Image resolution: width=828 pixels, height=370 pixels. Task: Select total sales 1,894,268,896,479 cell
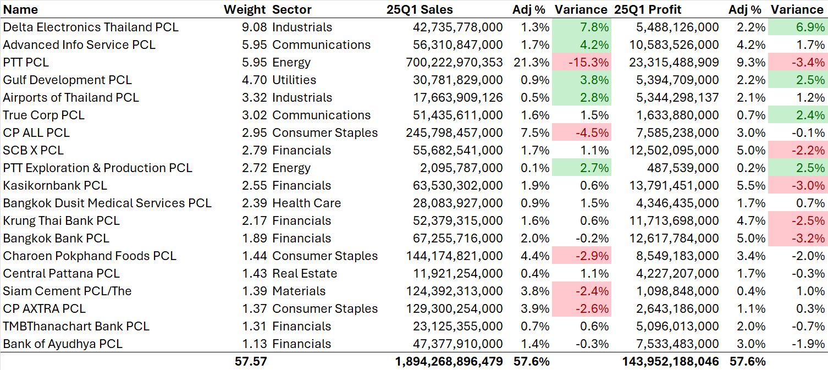(449, 361)
